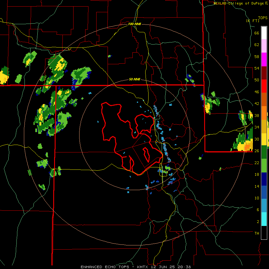Click the gold legend swatch
Image resolution: width=269 pixels, height=269 pixels.
click(264, 126)
